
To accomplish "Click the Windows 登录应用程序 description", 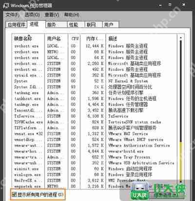I will [x=130, y=175].
